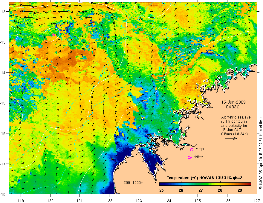Click the magenta Argo circle in the legend
The width and height of the screenshot is (263, 203).
tap(192, 150)
